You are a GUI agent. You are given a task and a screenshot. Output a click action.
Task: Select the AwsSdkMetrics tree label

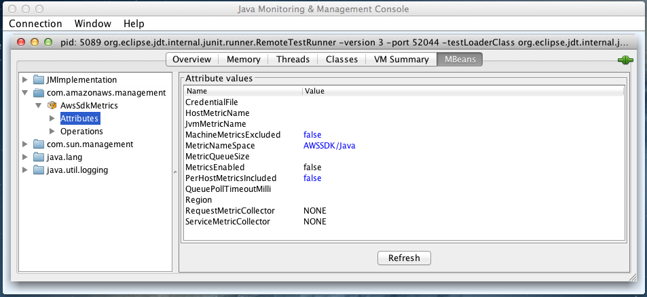point(89,106)
